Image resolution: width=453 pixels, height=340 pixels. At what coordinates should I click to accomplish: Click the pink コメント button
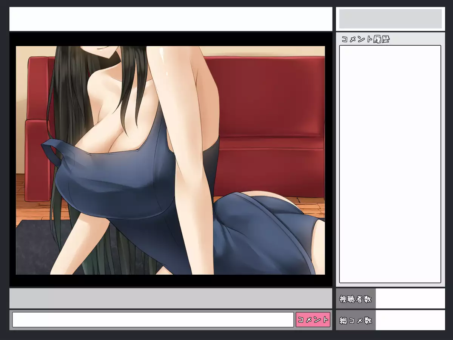pyautogui.click(x=313, y=320)
